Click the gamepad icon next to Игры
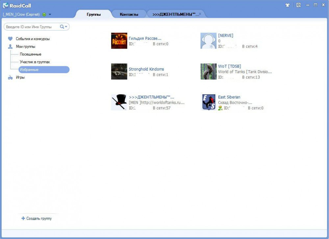The image size is (329, 239). pyautogui.click(x=10, y=77)
